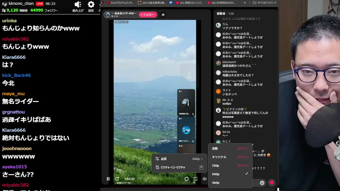Enter fullscreen mode on the player
Screen dimensions: 340x191
pyautogui.click(x=195, y=179)
